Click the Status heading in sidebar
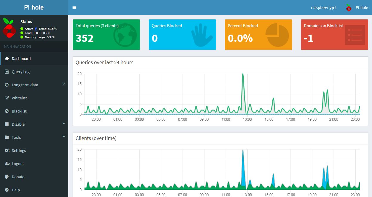The height and width of the screenshot is (197, 372). click(26, 21)
